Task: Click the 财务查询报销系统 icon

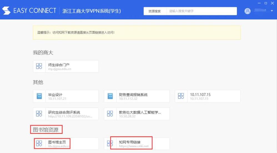Action: tap(110, 96)
